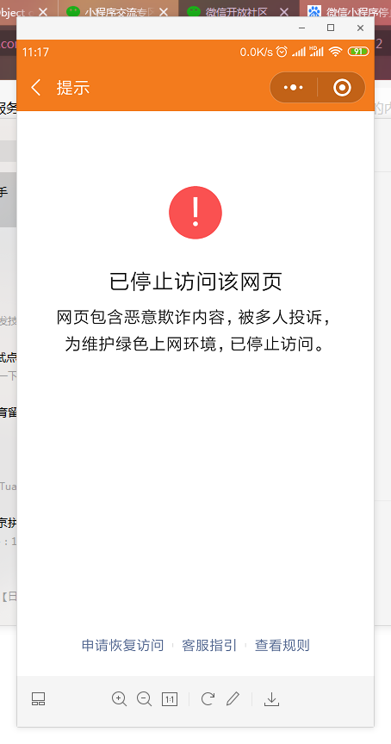Viewport: 391px width, 744px height.
Task: Click the zoom out magnifier icon
Action: 144,699
